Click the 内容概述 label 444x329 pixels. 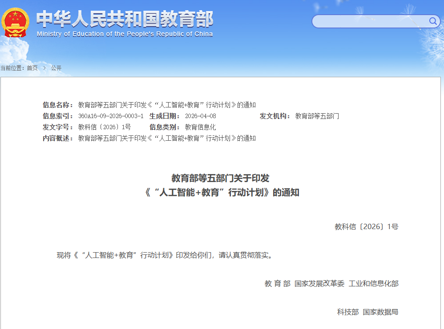(58, 138)
